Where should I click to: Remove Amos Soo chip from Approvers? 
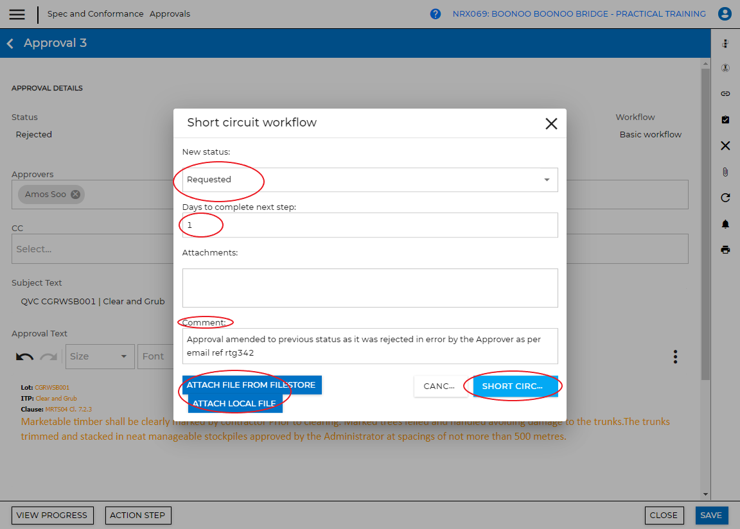click(75, 195)
